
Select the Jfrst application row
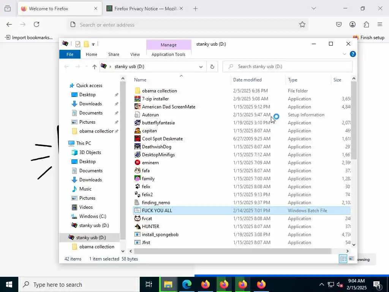pos(242,242)
